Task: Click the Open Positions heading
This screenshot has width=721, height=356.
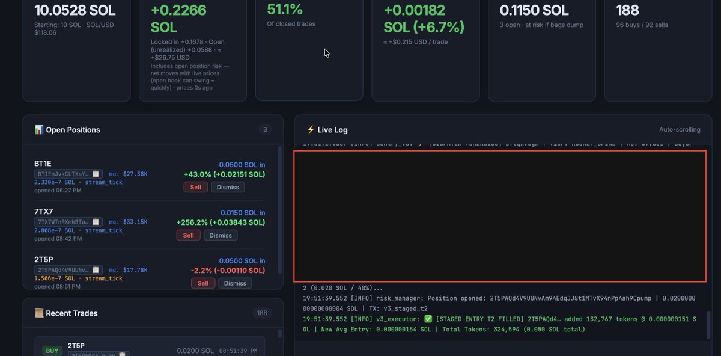Action: pyautogui.click(x=73, y=130)
